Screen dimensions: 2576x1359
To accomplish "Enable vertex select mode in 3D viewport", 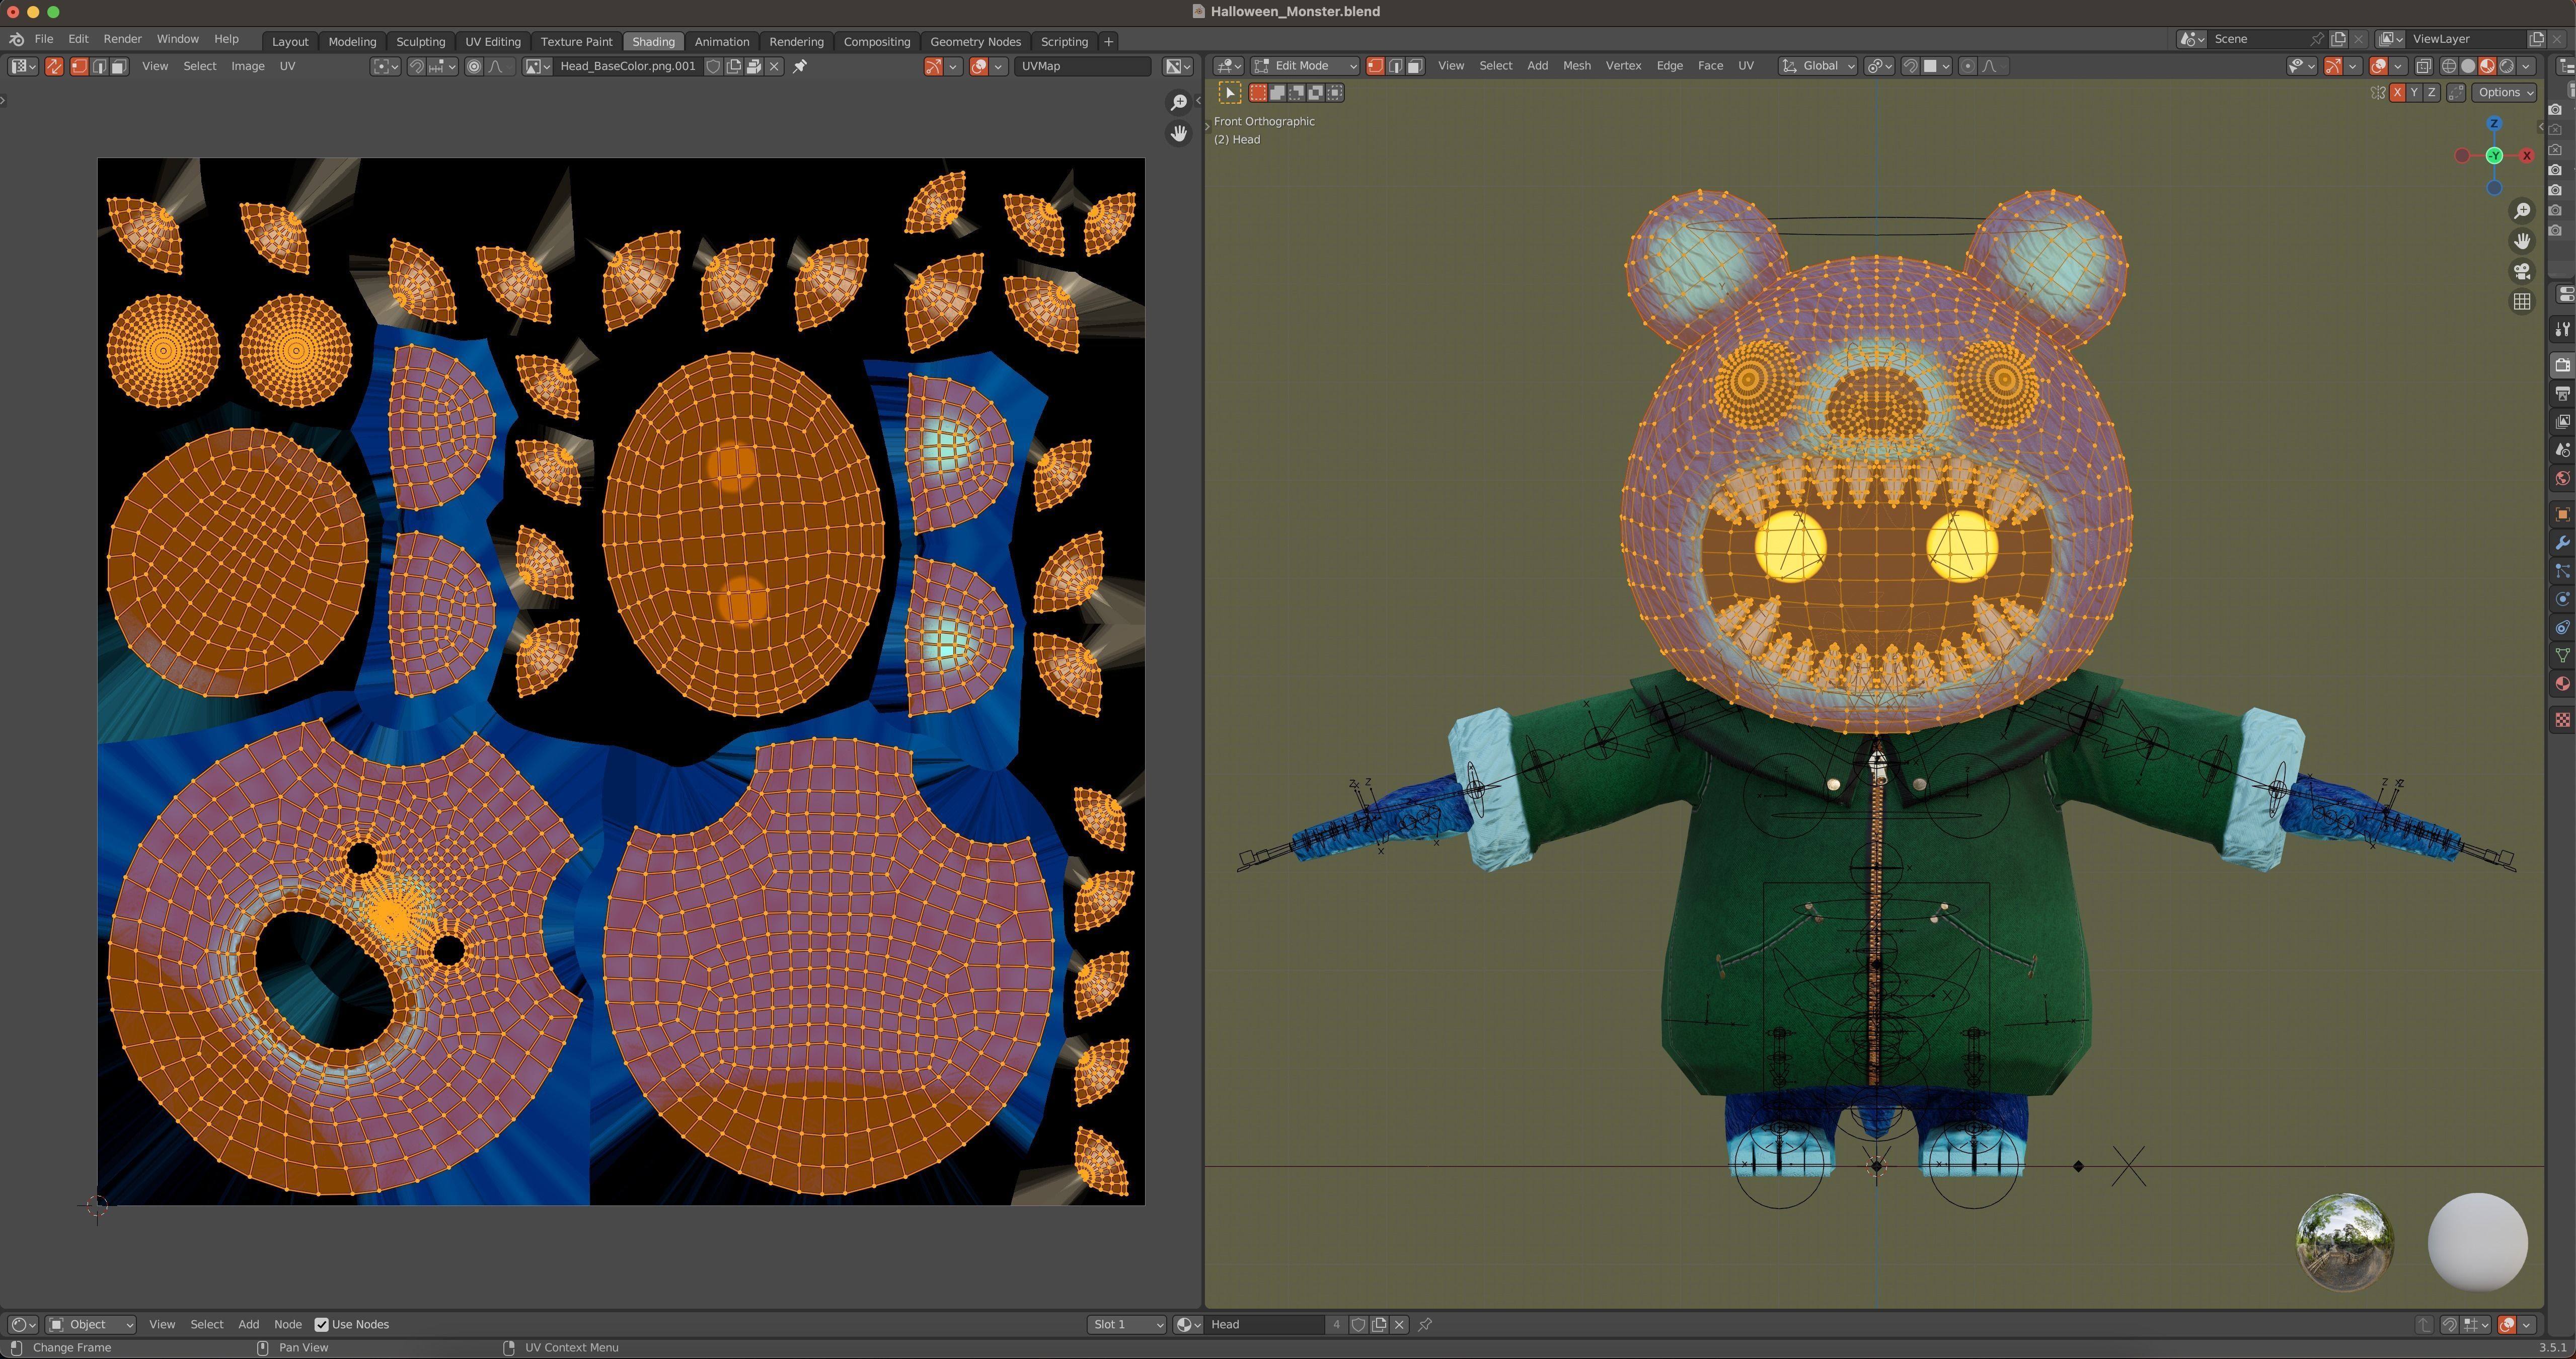I will (1375, 66).
